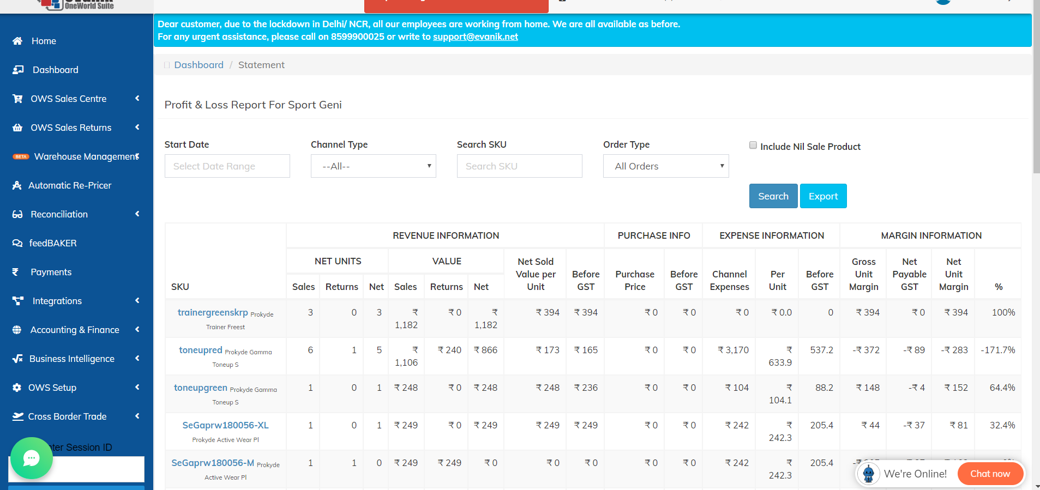Click the Chat now button
Viewport: 1040px width, 490px height.
click(990, 474)
